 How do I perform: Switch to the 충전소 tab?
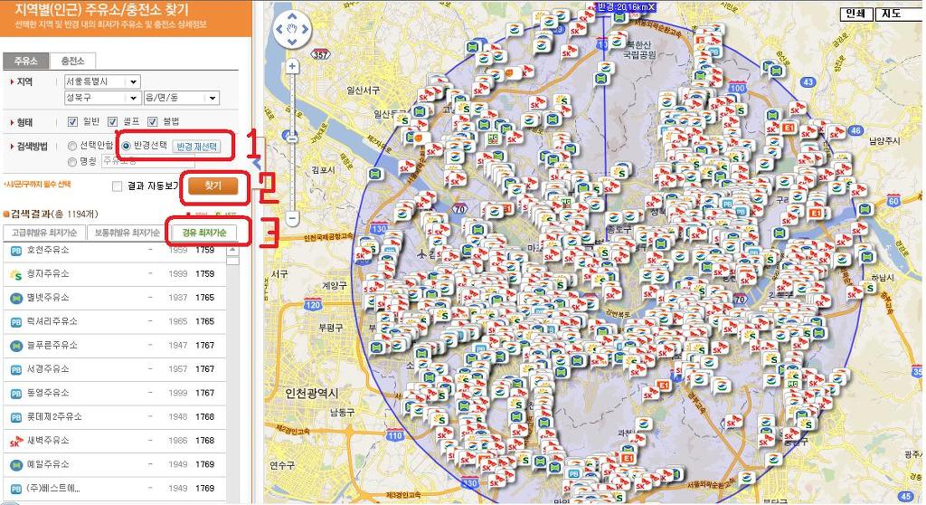pyautogui.click(x=72, y=61)
